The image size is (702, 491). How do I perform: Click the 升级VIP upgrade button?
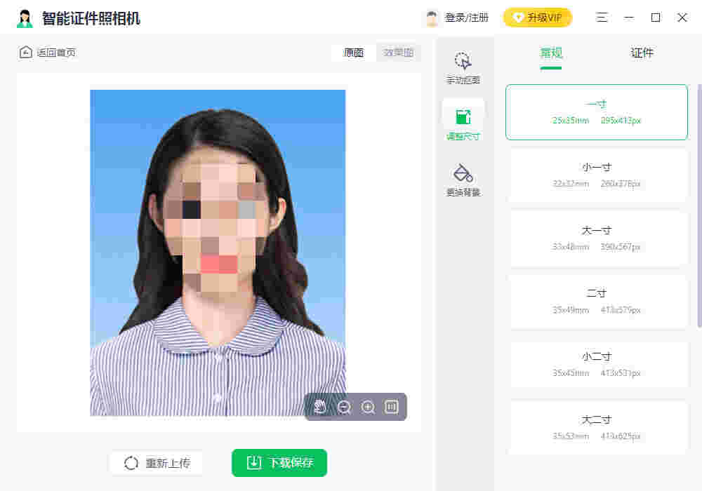[x=538, y=17]
